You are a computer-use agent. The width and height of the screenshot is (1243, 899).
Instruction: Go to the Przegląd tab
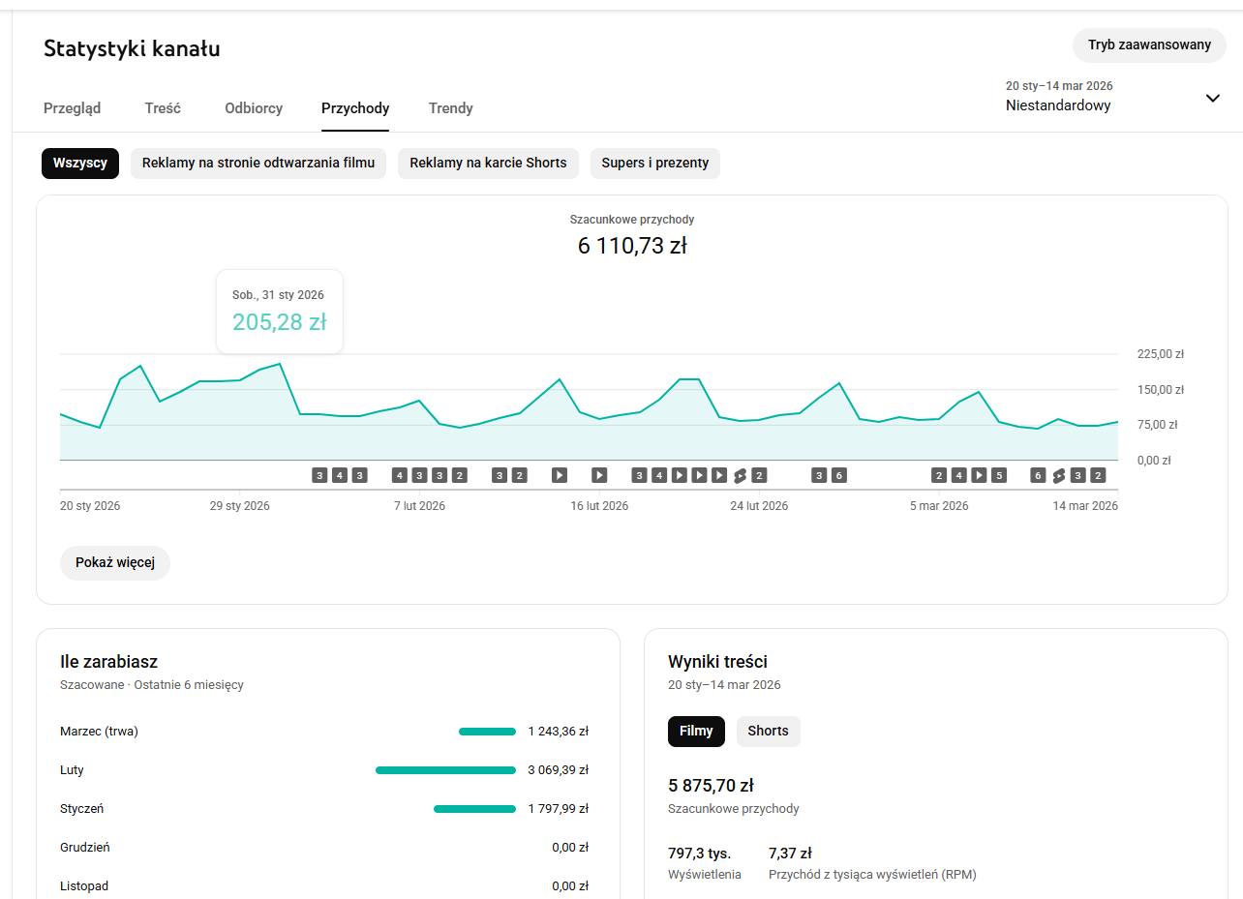click(72, 108)
